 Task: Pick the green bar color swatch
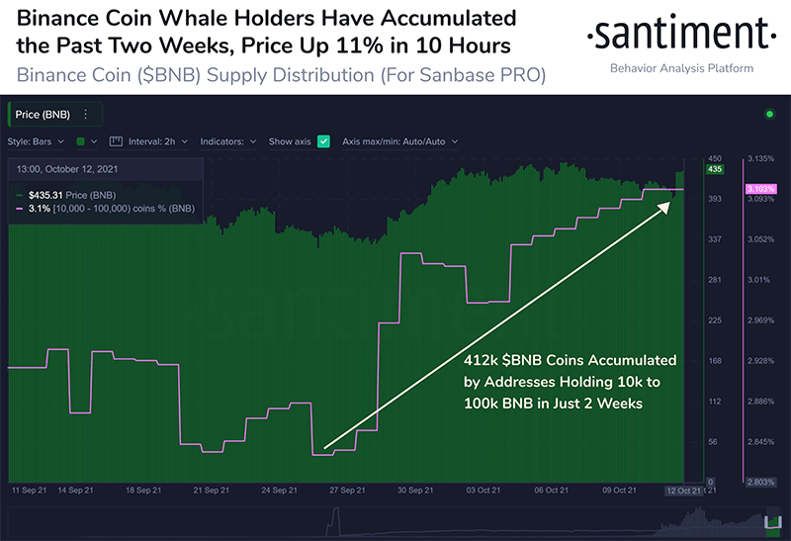80,141
